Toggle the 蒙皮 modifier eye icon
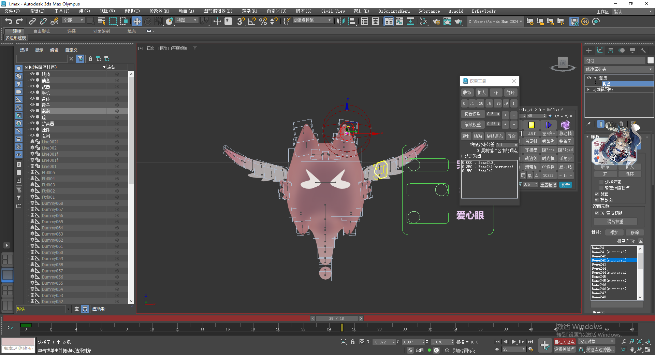Image resolution: width=655 pixels, height=355 pixels. pos(589,78)
